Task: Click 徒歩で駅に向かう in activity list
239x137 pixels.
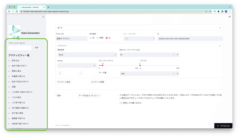Action: click(19, 66)
